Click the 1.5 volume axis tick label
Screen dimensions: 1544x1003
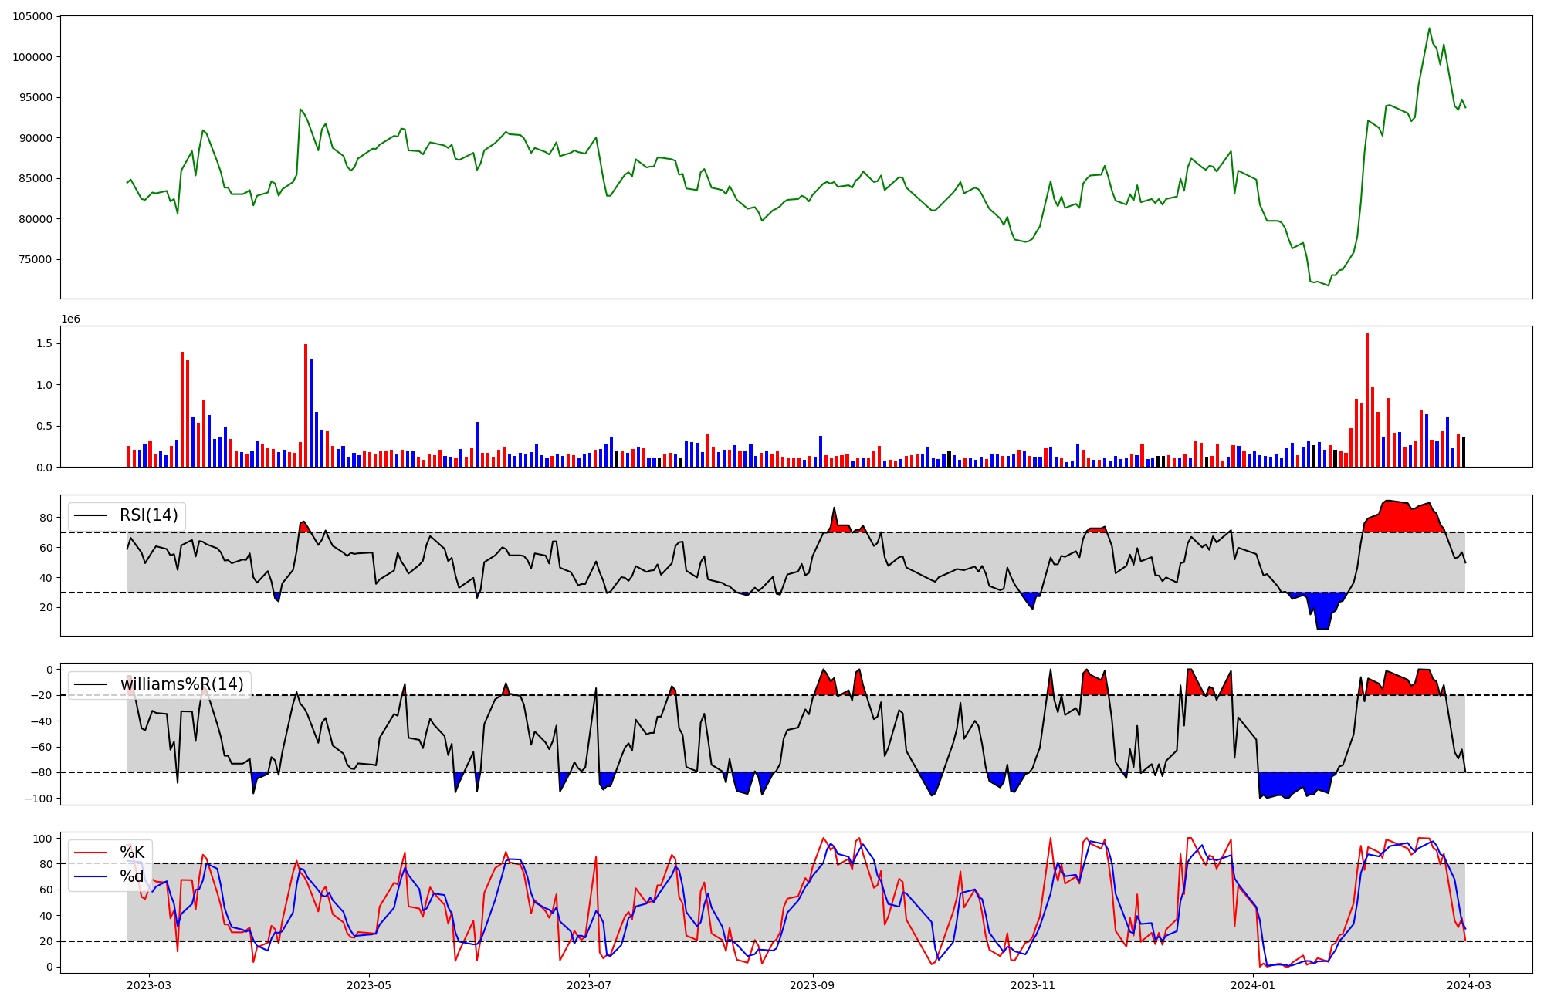(43, 343)
